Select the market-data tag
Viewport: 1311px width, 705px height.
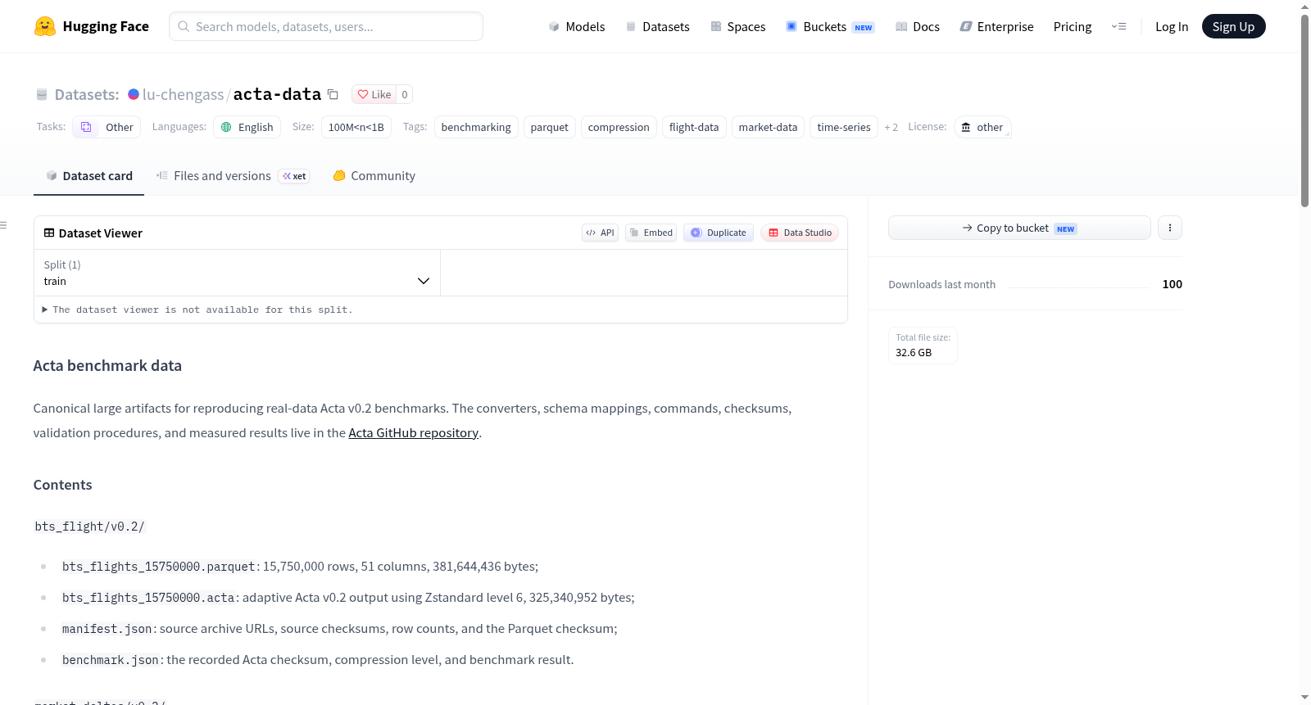pyautogui.click(x=768, y=127)
